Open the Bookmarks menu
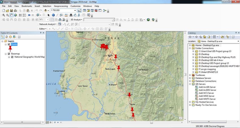This screenshot has width=240, height=128. 27,6
